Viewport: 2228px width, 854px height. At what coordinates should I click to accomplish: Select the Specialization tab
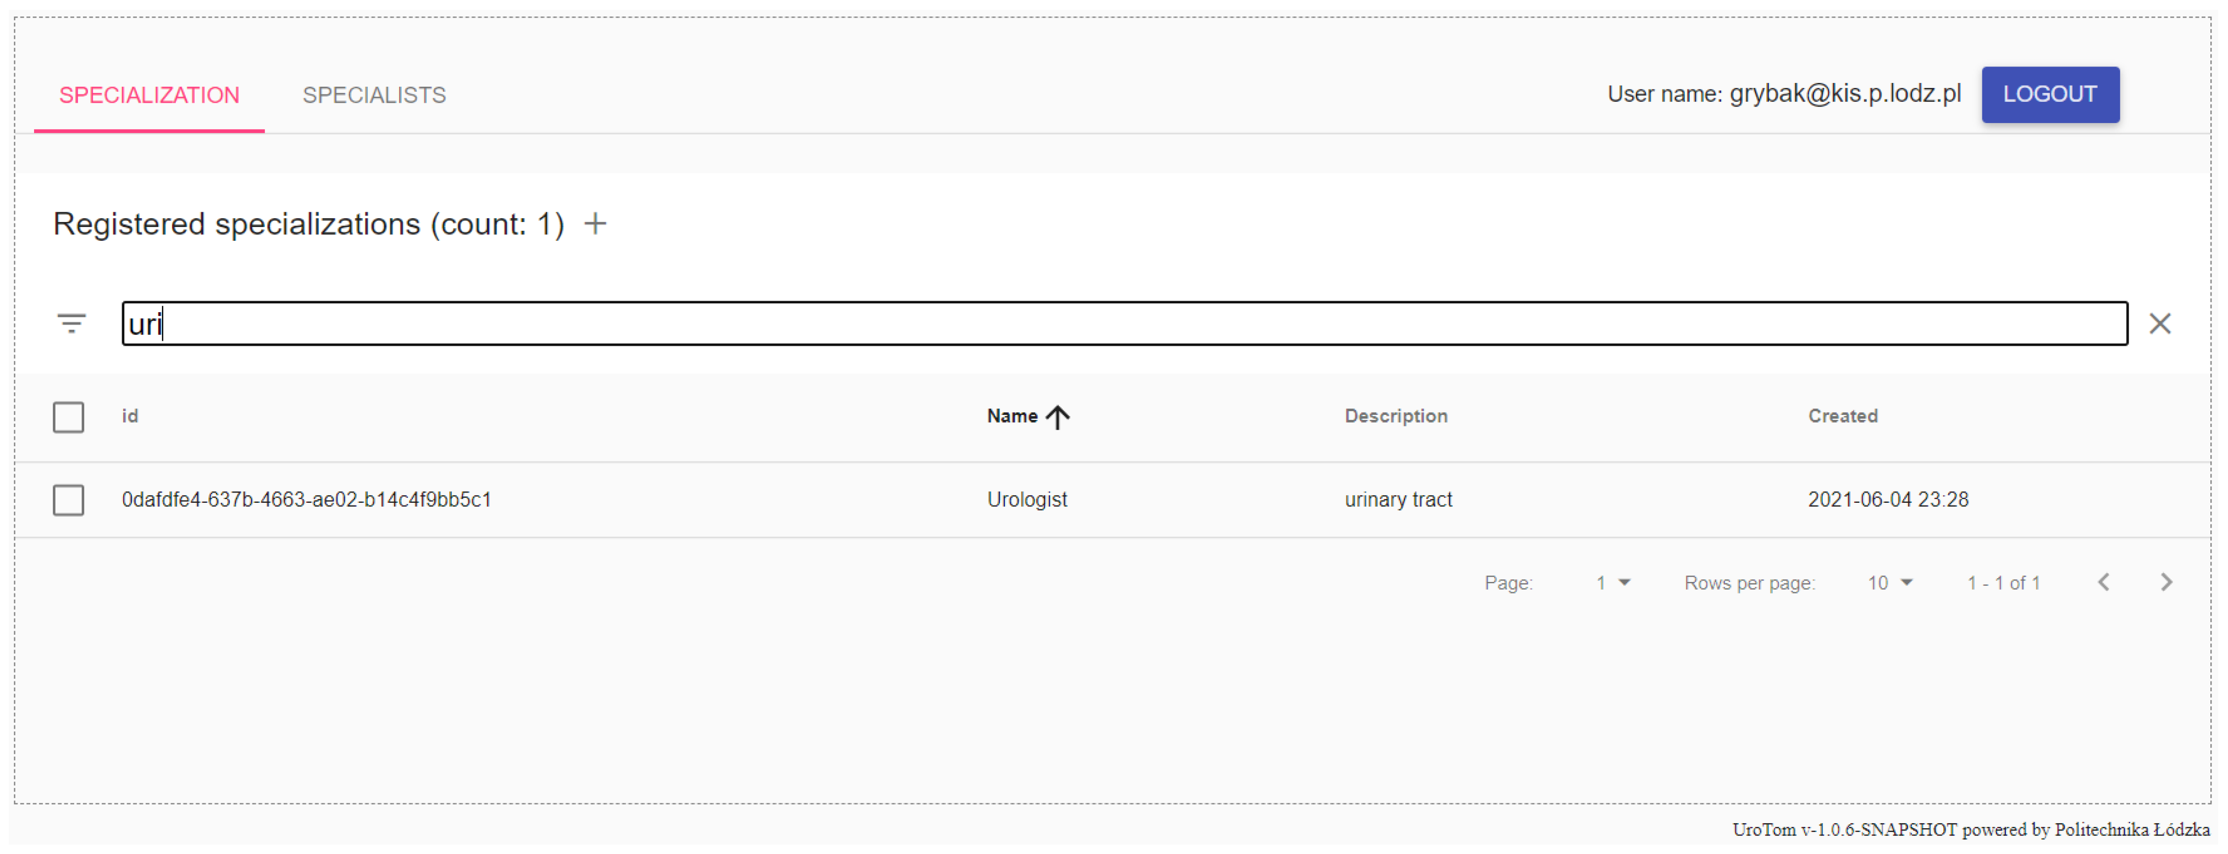tap(149, 95)
